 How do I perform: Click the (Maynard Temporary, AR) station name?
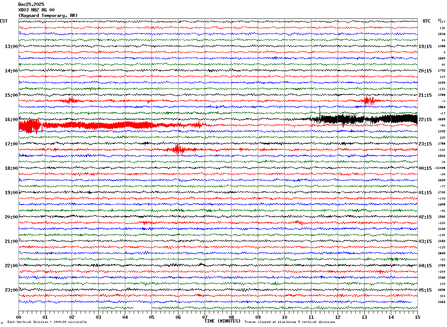48,16
